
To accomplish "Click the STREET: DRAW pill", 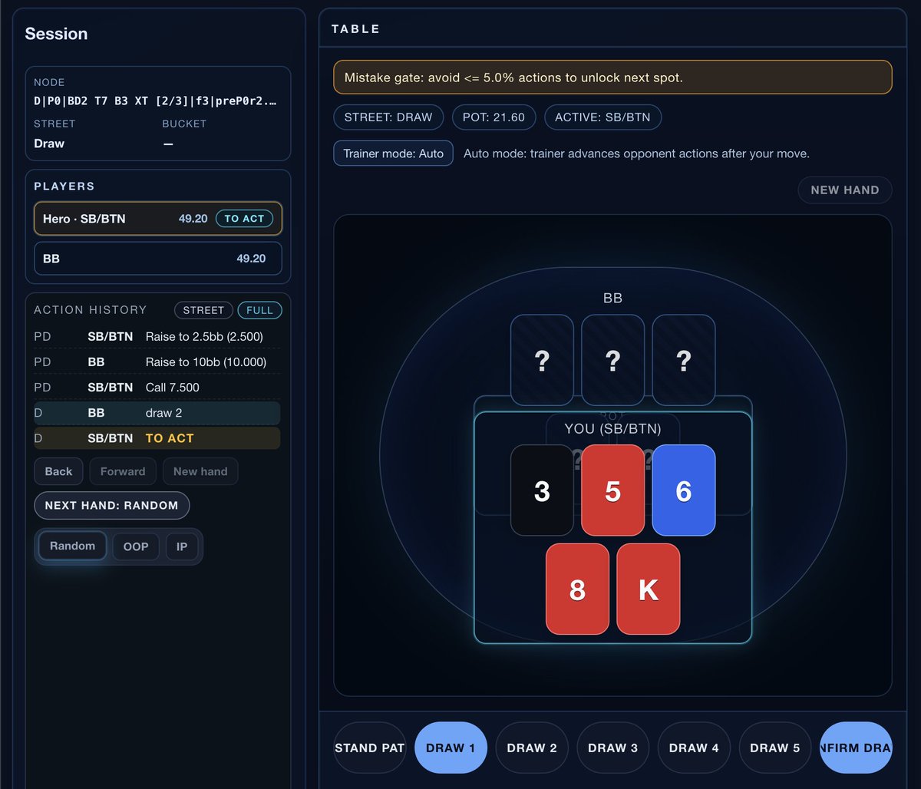I will (x=388, y=117).
